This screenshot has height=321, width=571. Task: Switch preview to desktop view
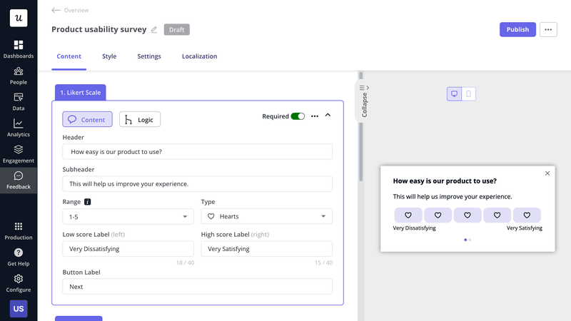(x=454, y=94)
